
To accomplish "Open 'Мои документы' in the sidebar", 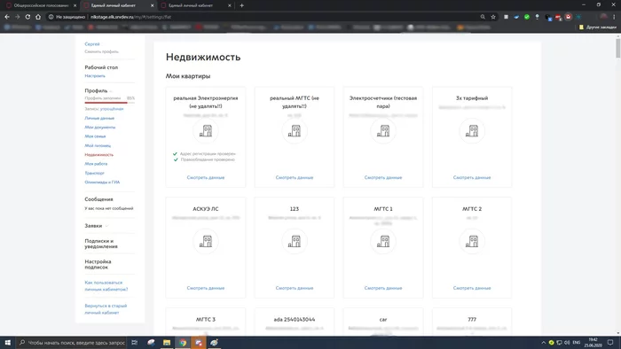I will [x=99, y=128].
